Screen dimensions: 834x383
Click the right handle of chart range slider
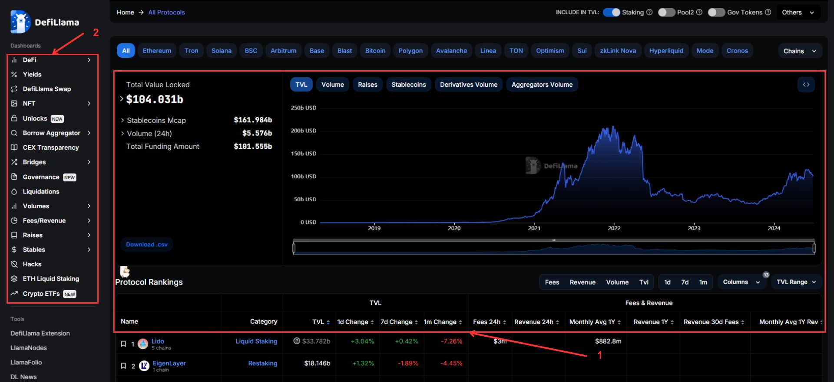(814, 248)
